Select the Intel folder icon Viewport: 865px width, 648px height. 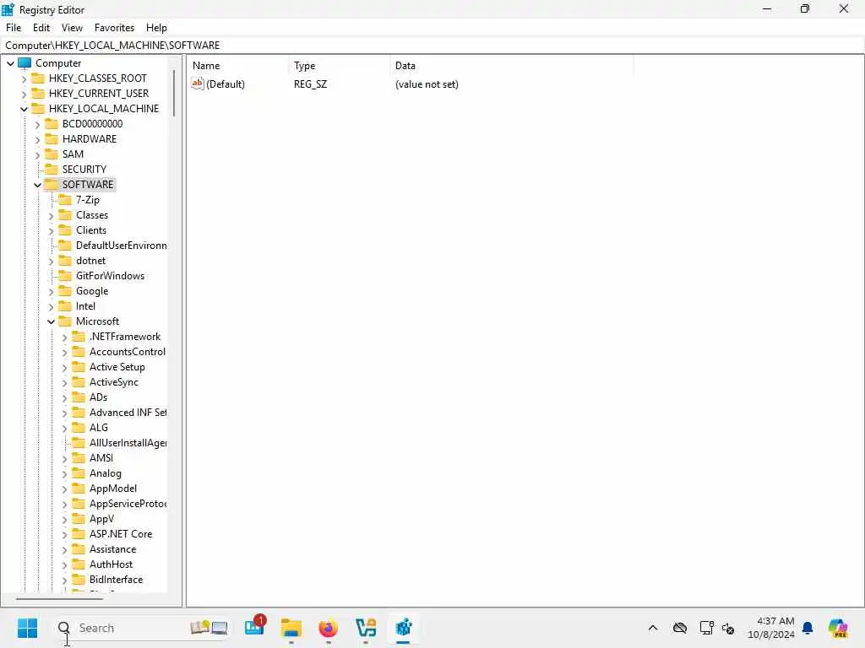65,305
